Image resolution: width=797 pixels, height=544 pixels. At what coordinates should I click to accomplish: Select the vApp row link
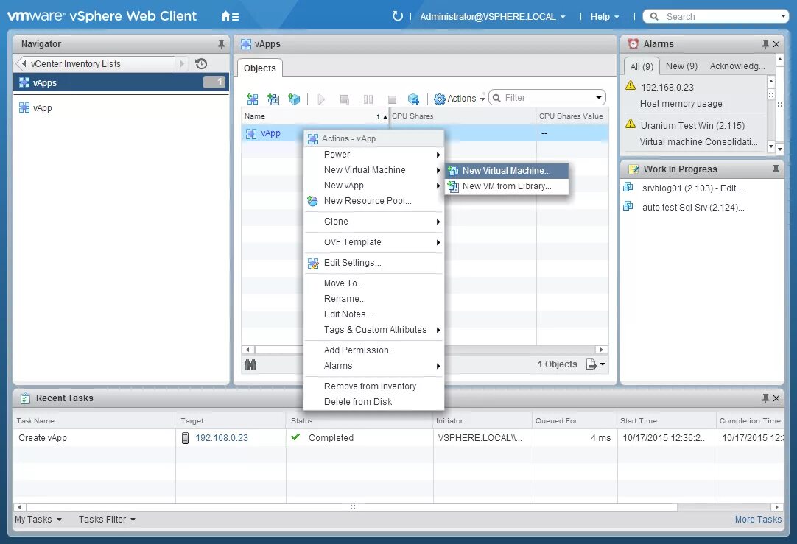click(x=270, y=133)
